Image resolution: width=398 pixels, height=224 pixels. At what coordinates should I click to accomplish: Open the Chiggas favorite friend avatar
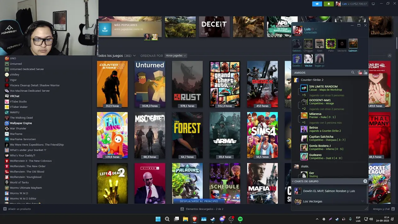[308, 44]
